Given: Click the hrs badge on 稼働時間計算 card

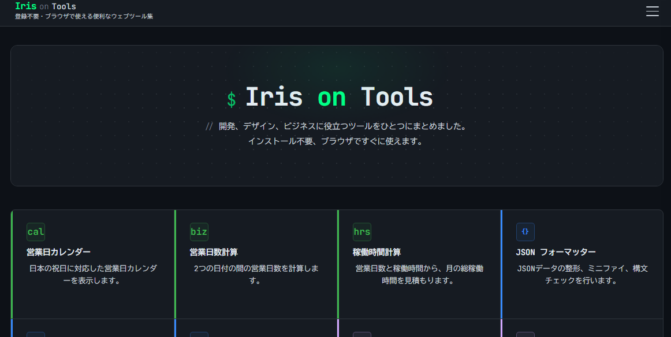Looking at the screenshot, I should (x=361, y=232).
